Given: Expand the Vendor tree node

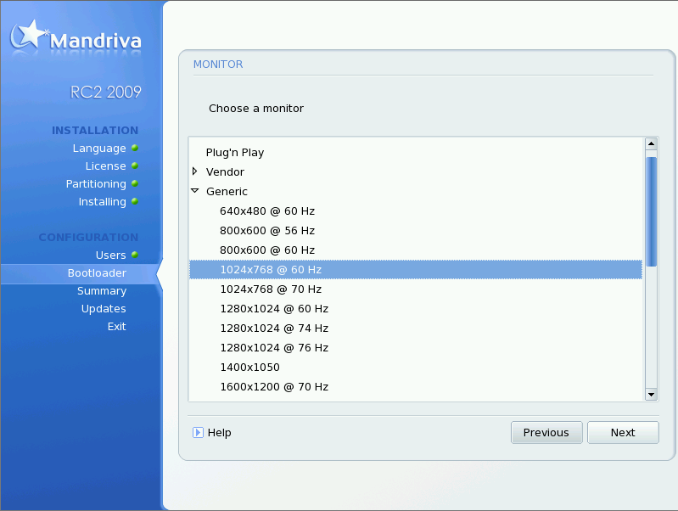Looking at the screenshot, I should click(x=195, y=171).
